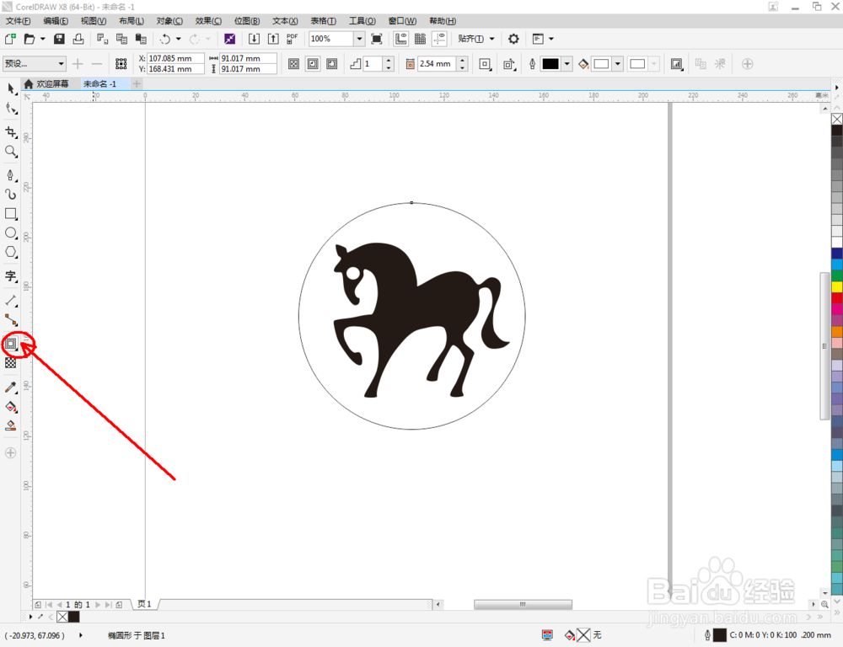Screen dimensions: 843x647
Task: Select the Parallel Dimension tool
Action: [x=11, y=301]
